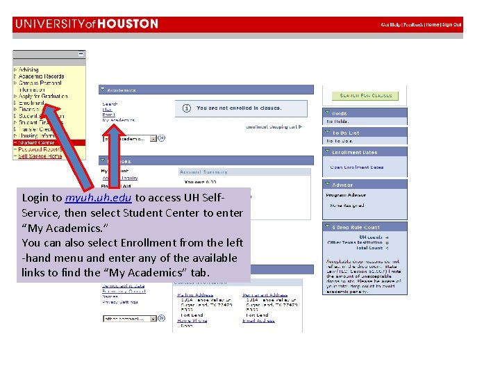The image size is (500, 375).
Task: Open the Privacy Settings link
Action: (x=120, y=301)
